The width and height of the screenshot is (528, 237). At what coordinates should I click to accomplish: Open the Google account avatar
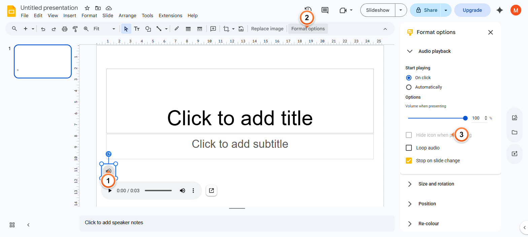(516, 10)
